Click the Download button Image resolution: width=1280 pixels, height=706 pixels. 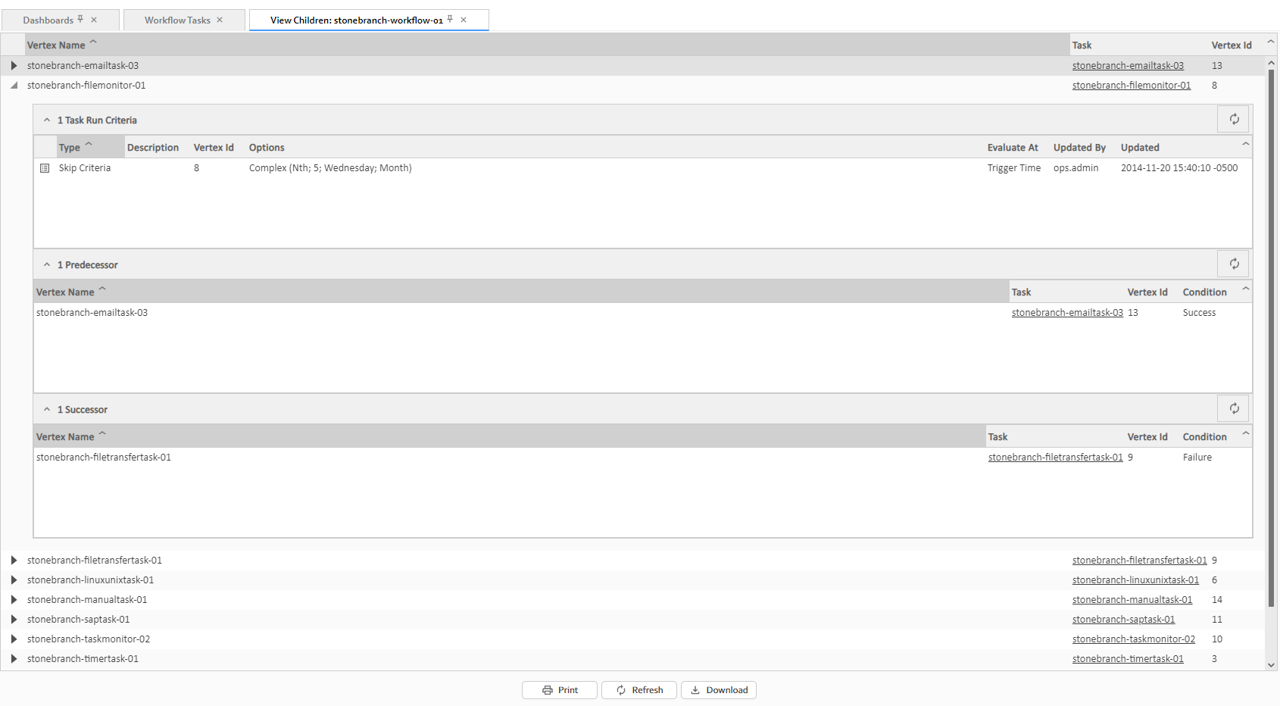[x=719, y=690]
